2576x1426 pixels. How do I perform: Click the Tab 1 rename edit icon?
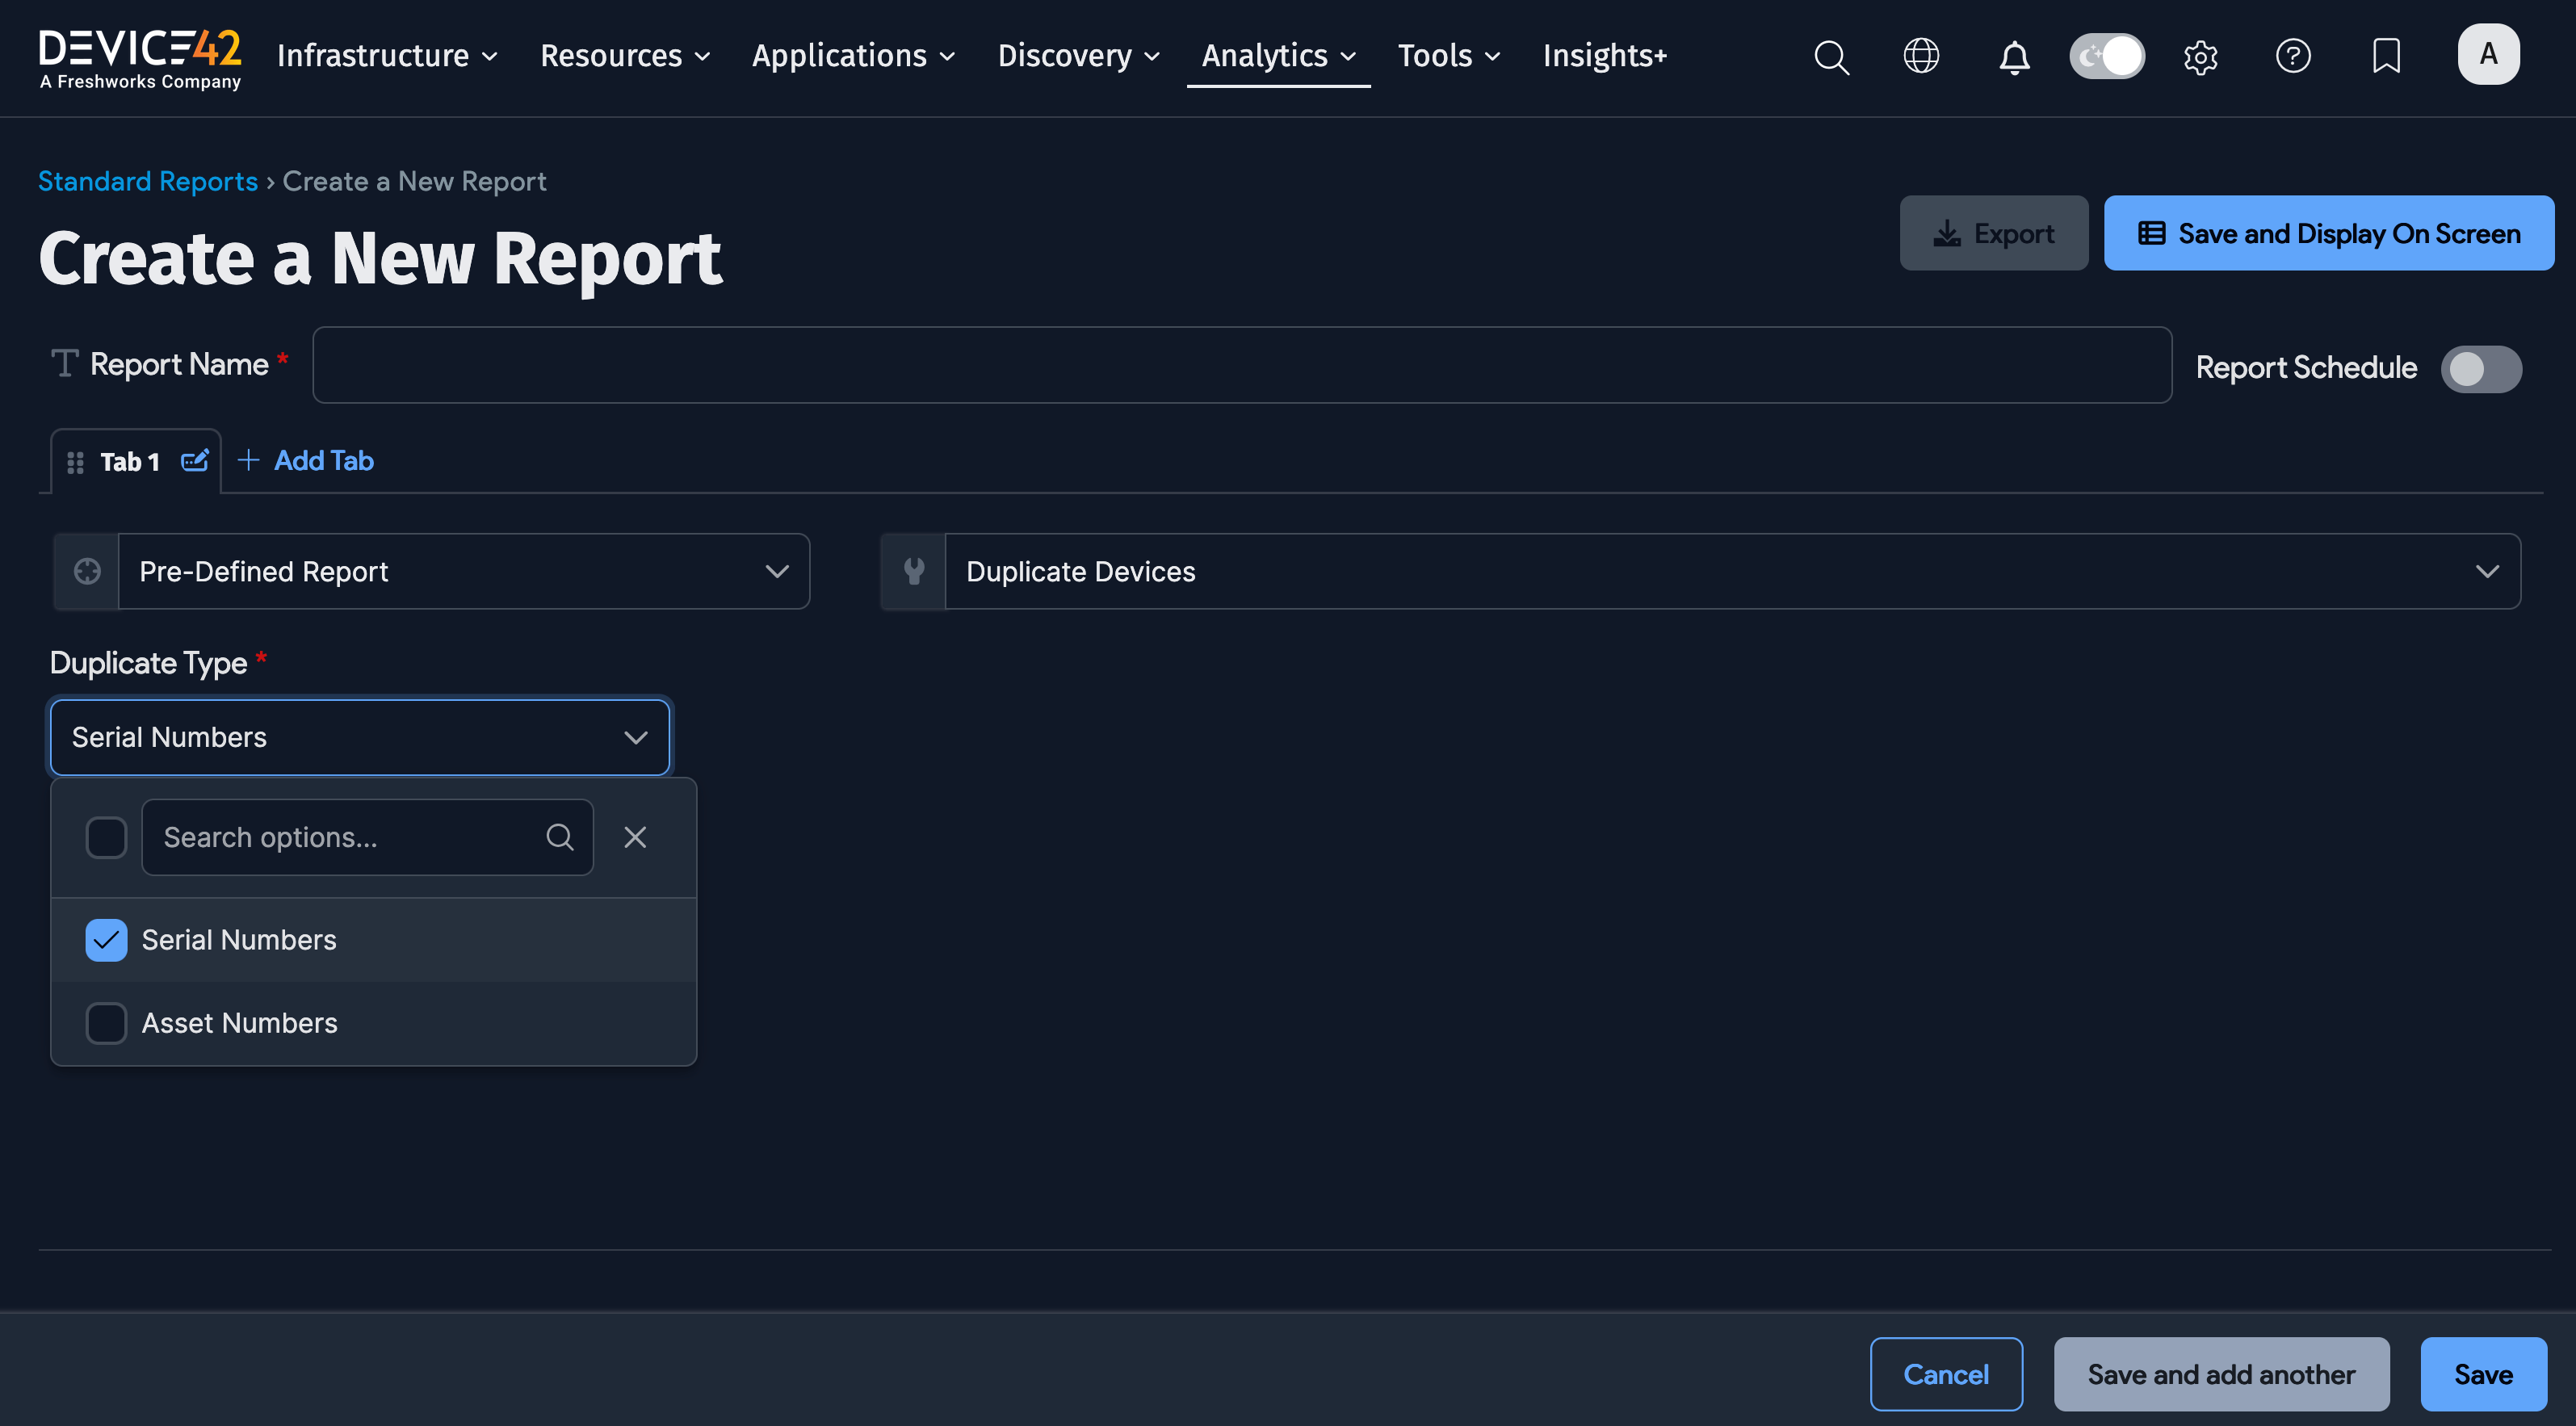(x=194, y=461)
